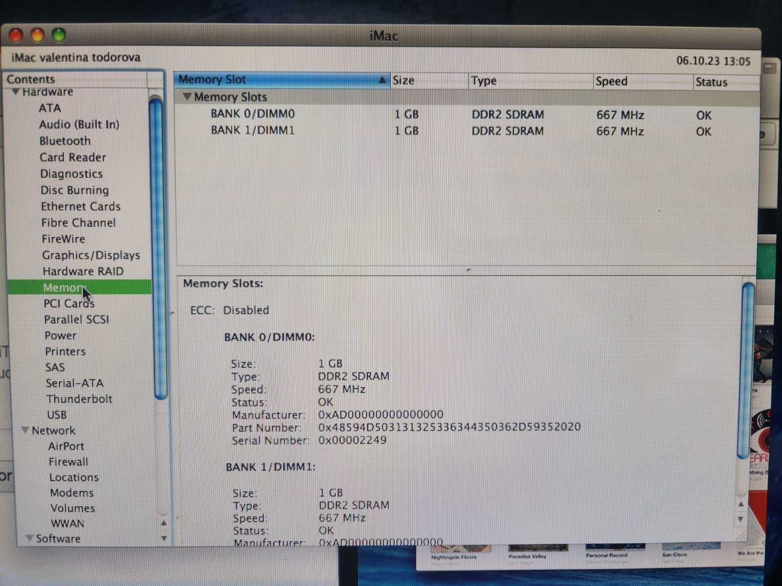Open Firewall network entry
The image size is (782, 586).
pyautogui.click(x=68, y=461)
